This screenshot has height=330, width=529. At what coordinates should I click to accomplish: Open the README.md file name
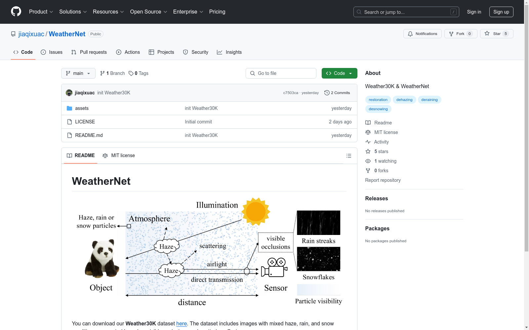click(x=89, y=135)
